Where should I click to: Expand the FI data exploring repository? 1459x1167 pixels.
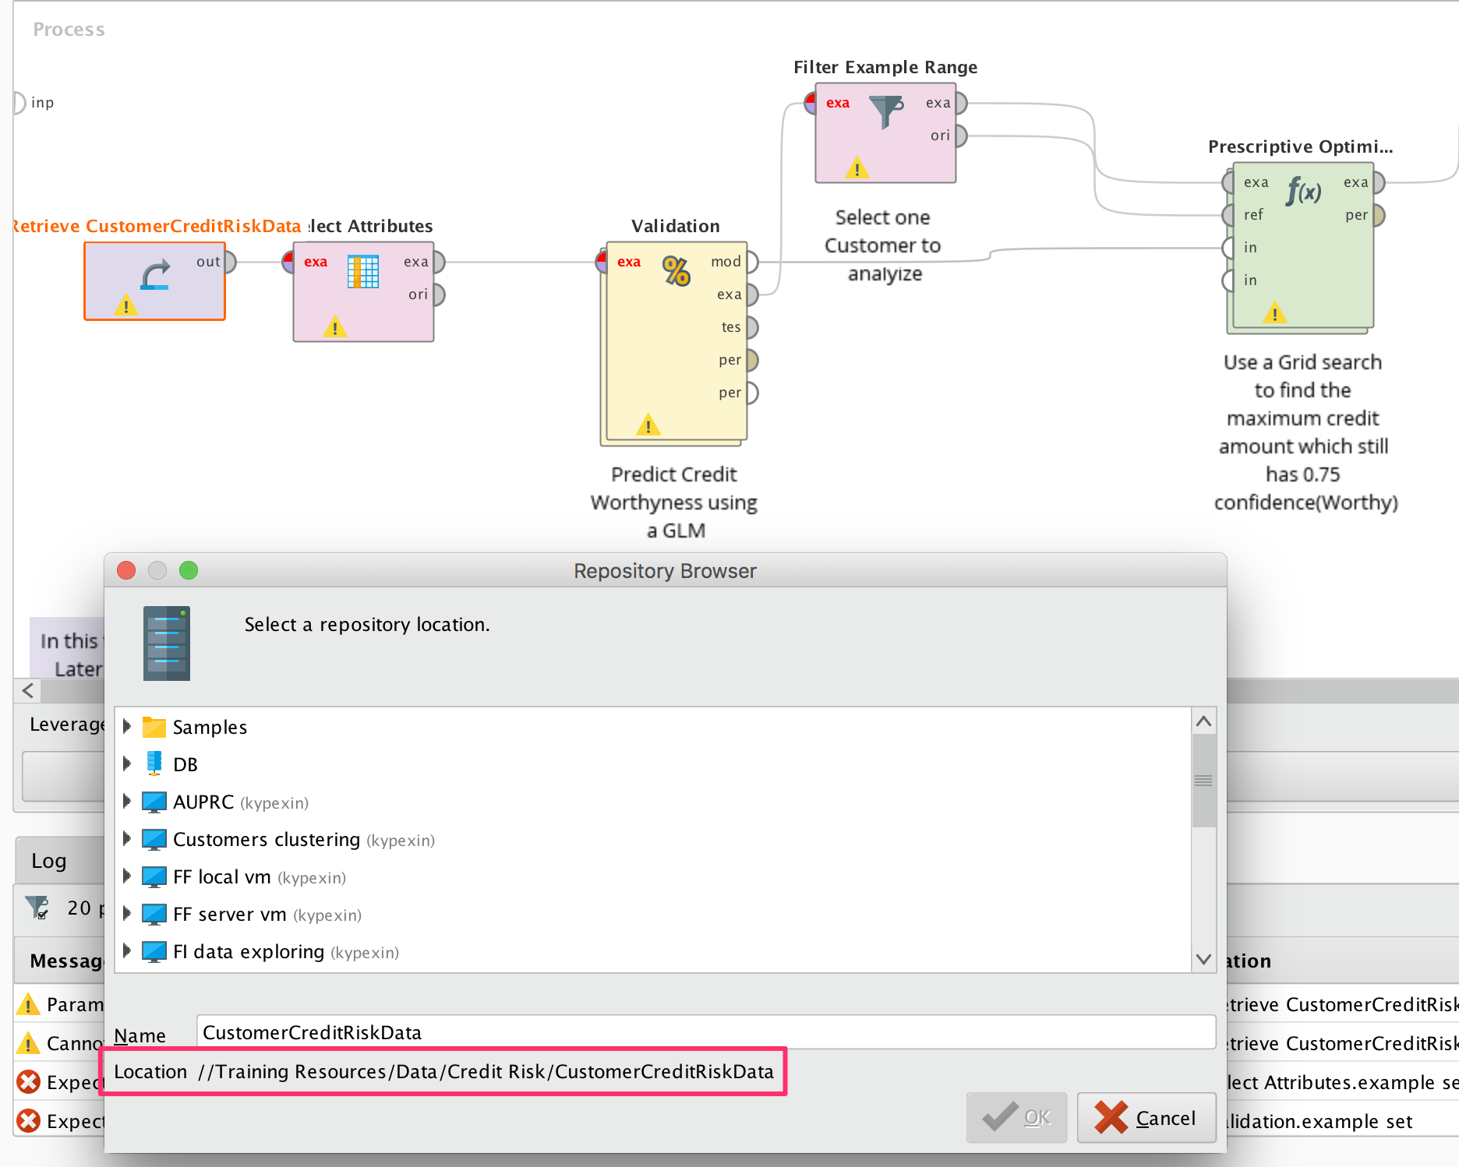127,950
